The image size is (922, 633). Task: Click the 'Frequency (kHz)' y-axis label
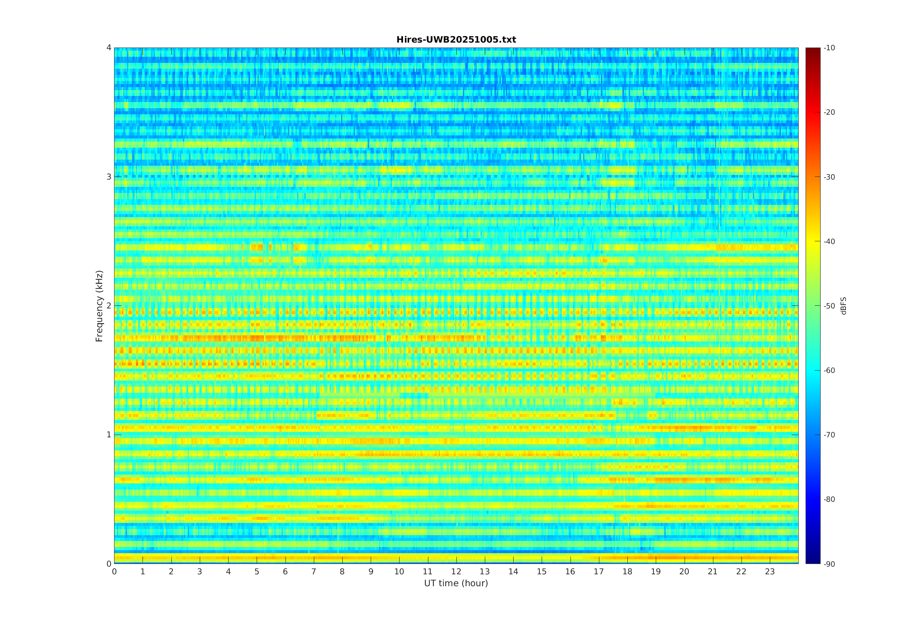[99, 306]
